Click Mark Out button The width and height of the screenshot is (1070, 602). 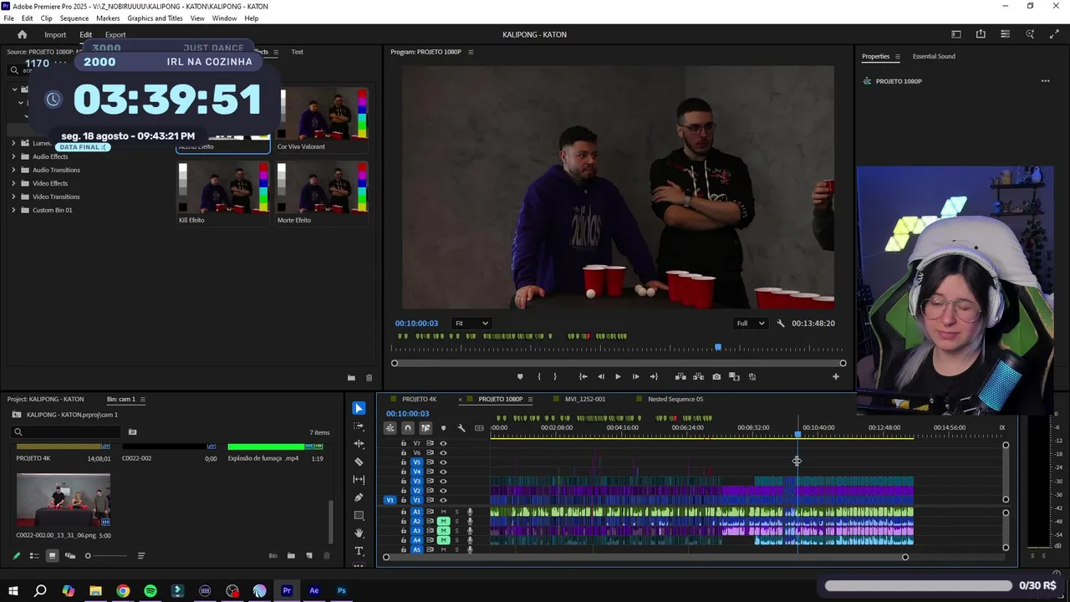pyautogui.click(x=554, y=376)
